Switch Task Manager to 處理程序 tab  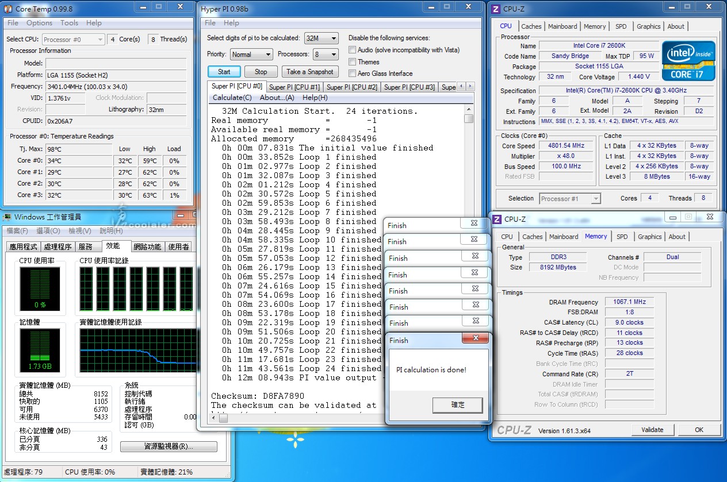tap(58, 246)
